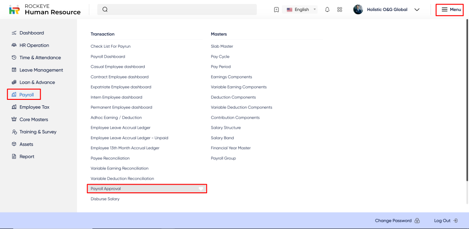Open Leave Management in the sidebar
469x229 pixels.
coord(41,70)
